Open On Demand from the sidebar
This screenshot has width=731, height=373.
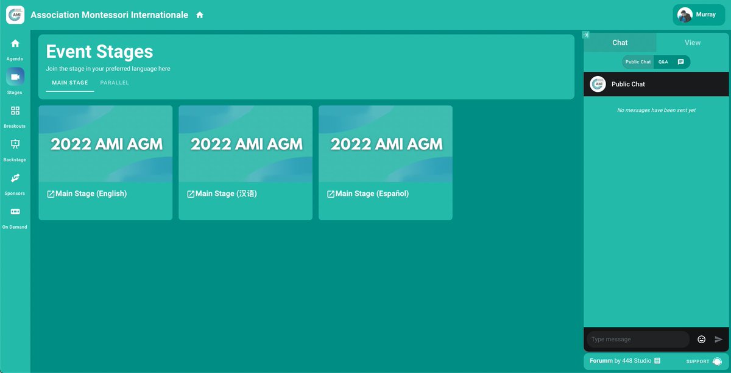coord(15,218)
